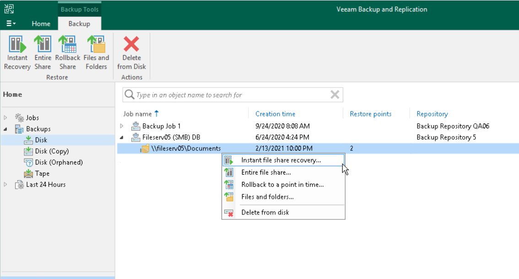Click creation time 2/13/2021 10:00 PM
Image resolution: width=519 pixels, height=279 pixels.
pos(284,148)
